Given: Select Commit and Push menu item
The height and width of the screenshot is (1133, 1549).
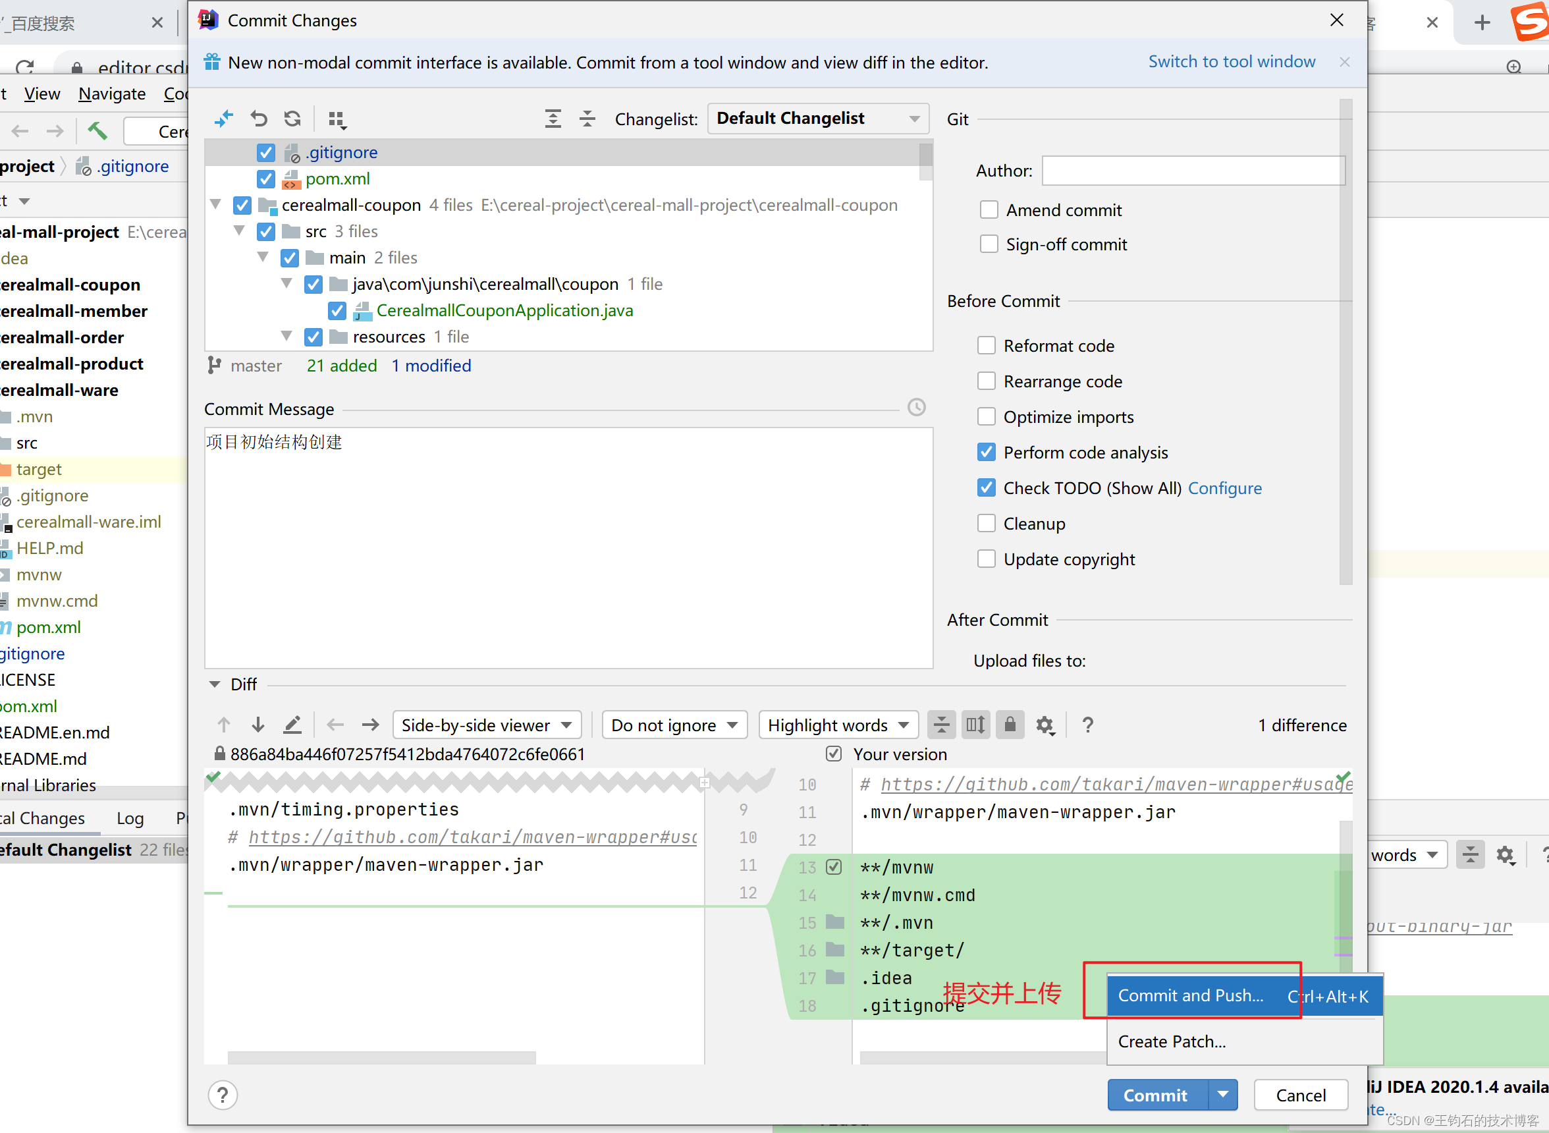Looking at the screenshot, I should pos(1190,995).
